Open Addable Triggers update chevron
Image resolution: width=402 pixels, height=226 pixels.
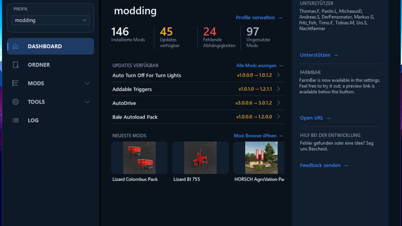278,89
